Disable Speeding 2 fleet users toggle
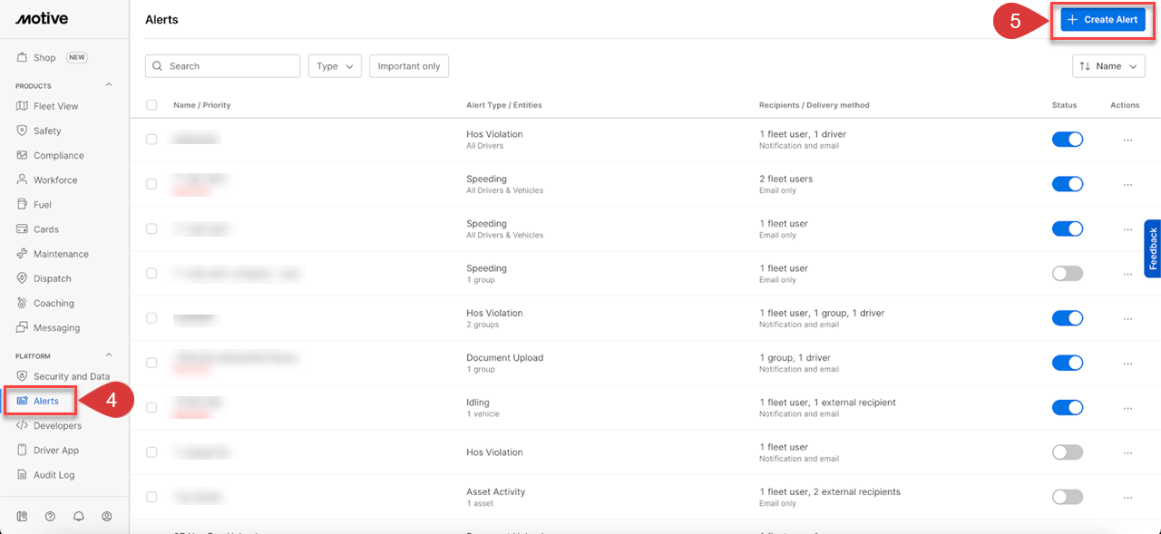Image resolution: width=1161 pixels, height=534 pixels. tap(1068, 184)
